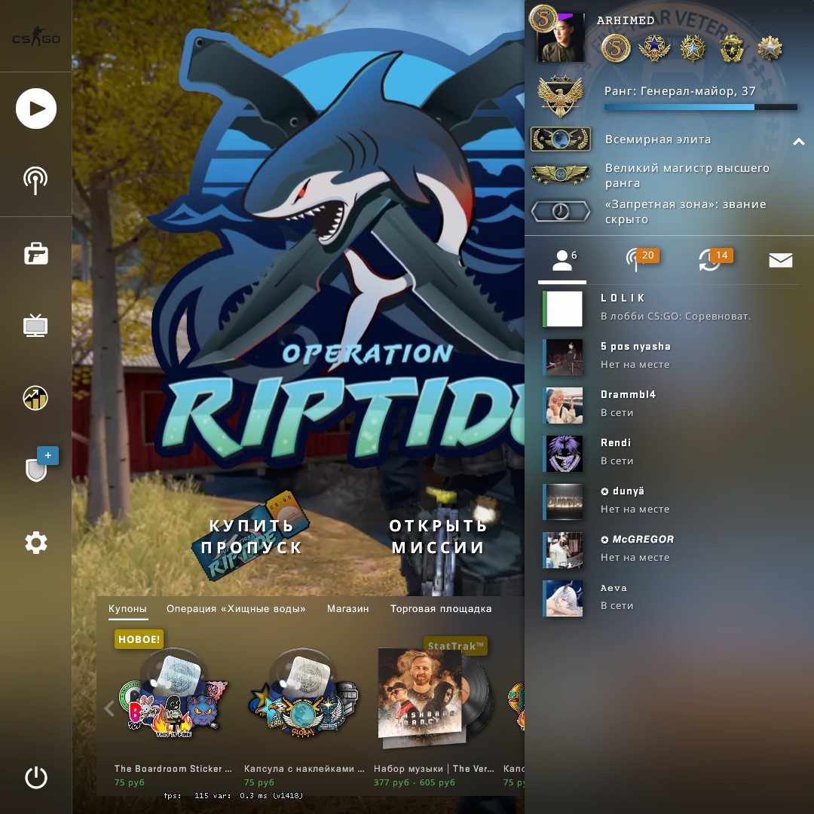
Task: Switch to the Купоны tab
Action: (x=127, y=609)
